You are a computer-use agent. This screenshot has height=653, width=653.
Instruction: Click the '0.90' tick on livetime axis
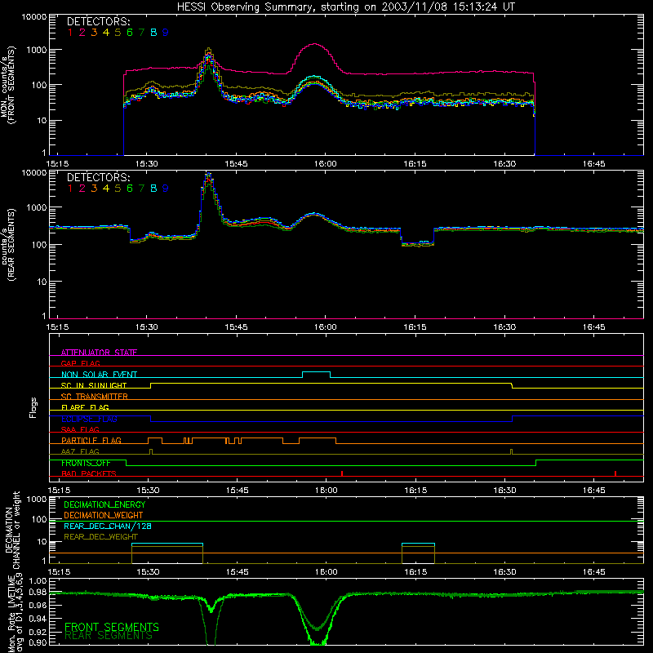pos(38,642)
